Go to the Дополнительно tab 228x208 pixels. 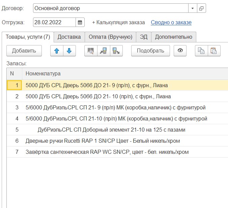point(173,37)
